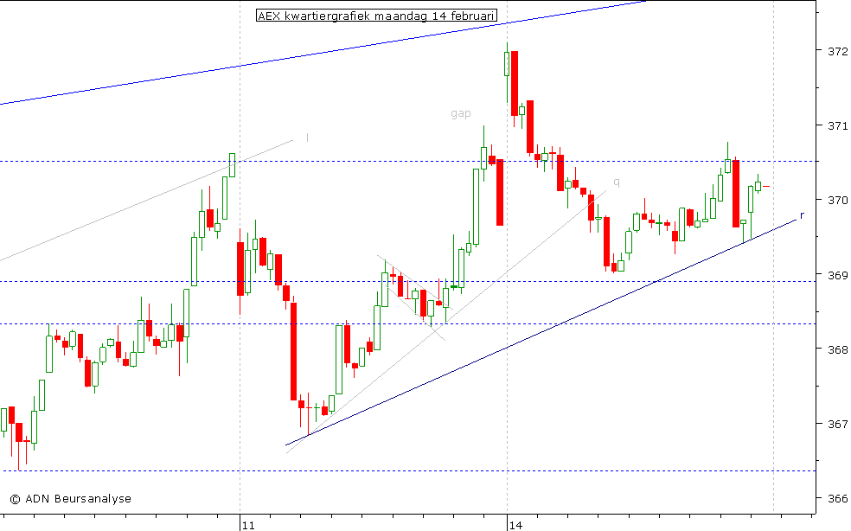This screenshot has height=531, width=851.
Task: Select the price label 371 on the axis
Action: [837, 126]
